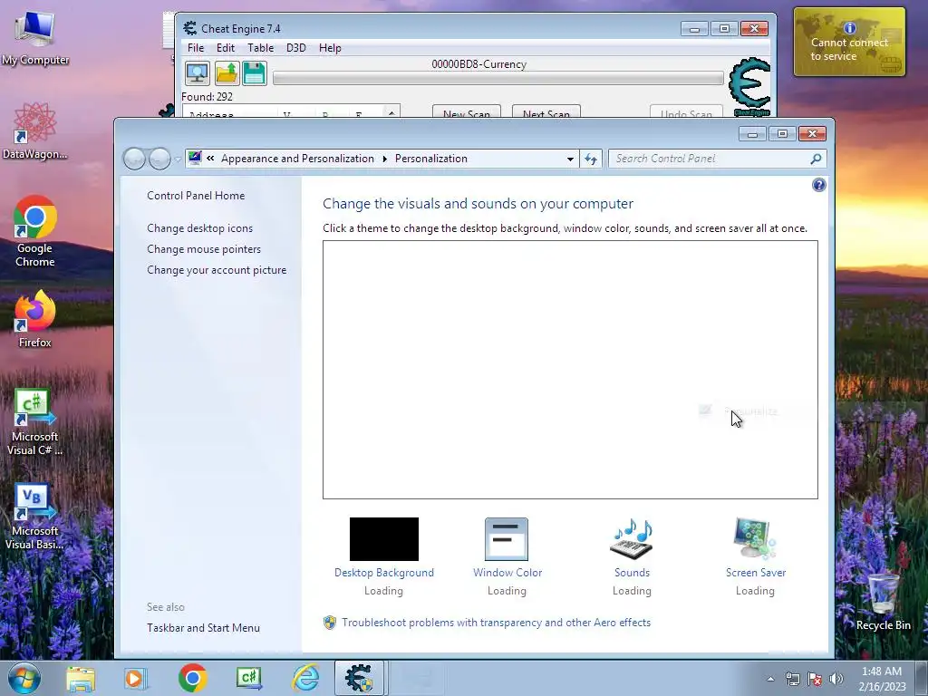This screenshot has width=928, height=696.
Task: Expand arrow after Appearance and Personalization breadcrumb
Action: pos(384,159)
